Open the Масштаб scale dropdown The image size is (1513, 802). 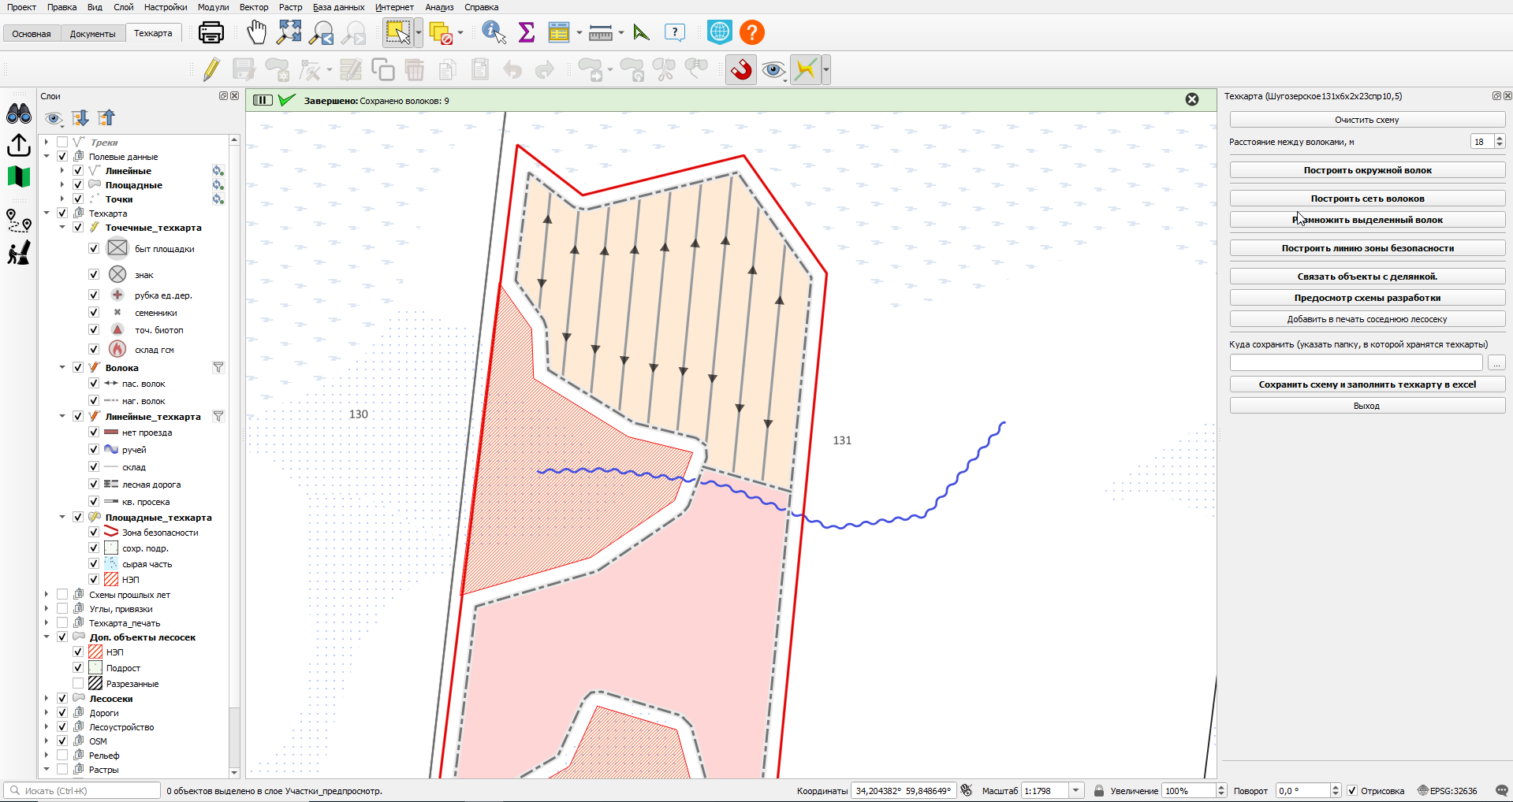(x=1076, y=790)
